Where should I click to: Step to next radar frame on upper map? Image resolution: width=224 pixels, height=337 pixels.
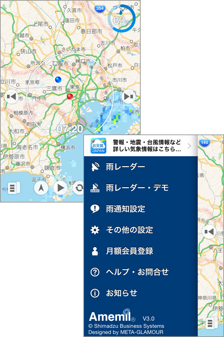point(128,96)
